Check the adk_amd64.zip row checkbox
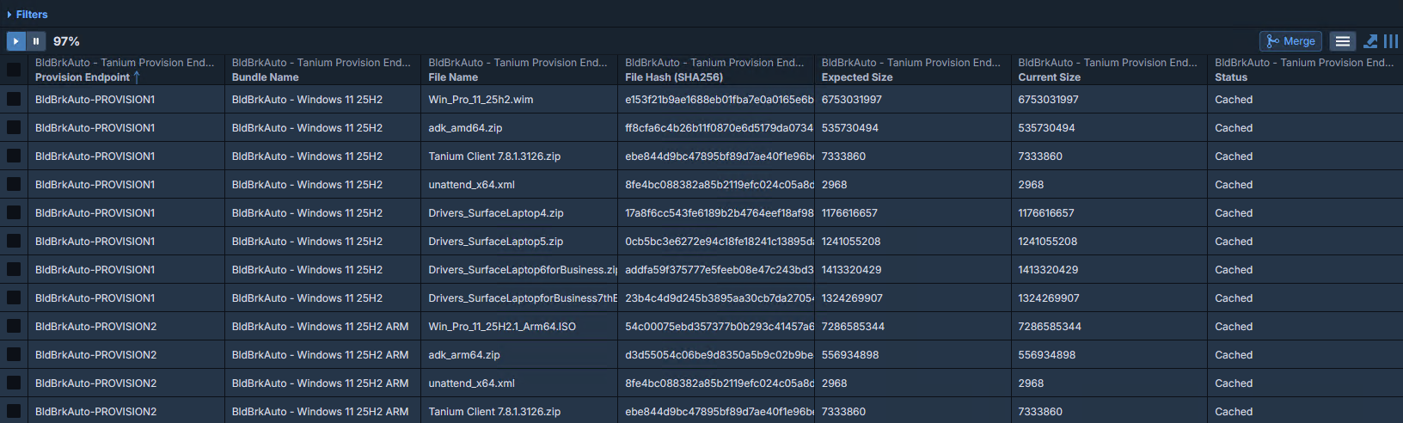1403x423 pixels. point(14,127)
